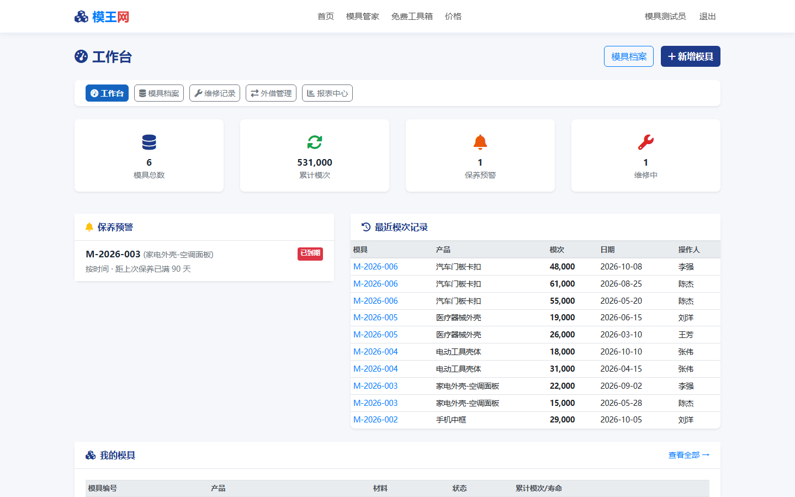Open the 工作台 tab
The width and height of the screenshot is (795, 497).
tap(107, 93)
